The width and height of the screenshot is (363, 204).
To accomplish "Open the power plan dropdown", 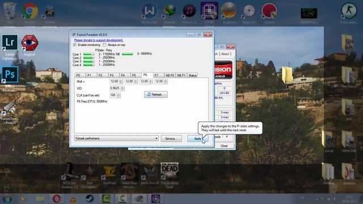I will pyautogui.click(x=116, y=138).
